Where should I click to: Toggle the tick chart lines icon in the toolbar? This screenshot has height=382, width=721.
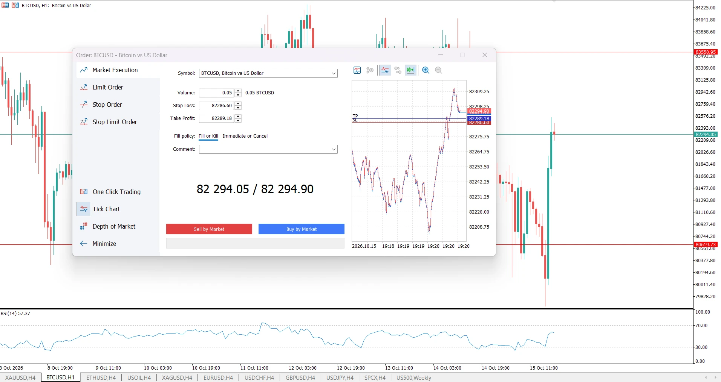[x=385, y=70]
